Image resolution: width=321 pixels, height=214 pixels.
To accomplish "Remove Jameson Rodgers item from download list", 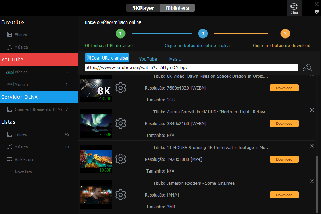I will [312, 182].
